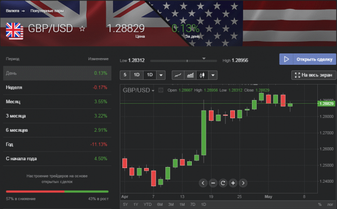Zoom in the chart with the plus

233,183
